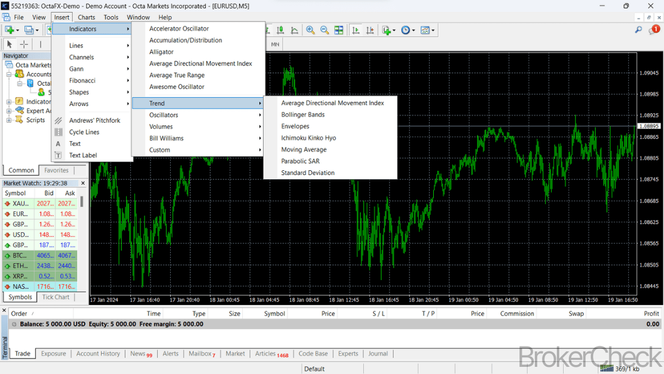The width and height of the screenshot is (664, 374).
Task: Click the New Chart toolbar icon
Action: point(10,30)
